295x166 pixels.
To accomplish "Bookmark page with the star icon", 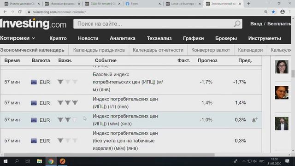I will click(273, 12).
